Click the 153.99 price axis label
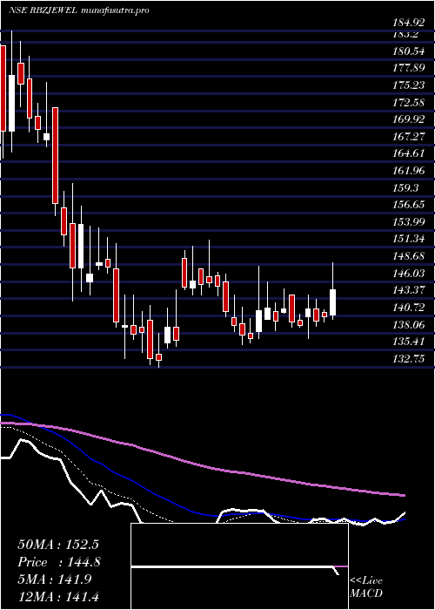This screenshot has width=435, height=610. 409,221
